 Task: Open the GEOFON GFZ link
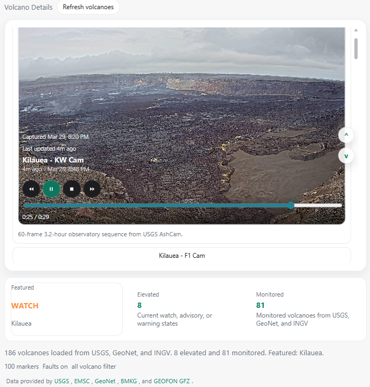pyautogui.click(x=172, y=381)
